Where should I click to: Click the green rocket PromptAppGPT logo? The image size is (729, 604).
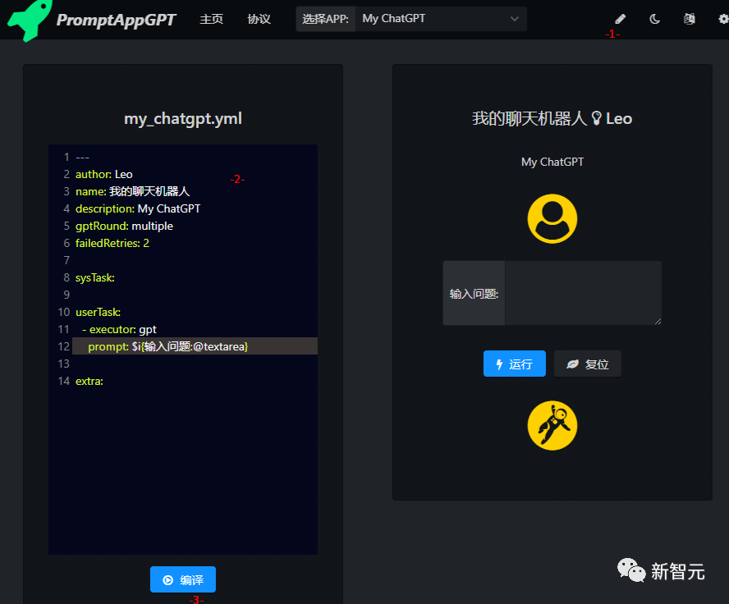coord(30,20)
